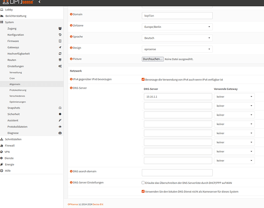Screen dimensions: 264x208
Task: Open the Protokollierung settings page
Action: [x=18, y=90]
